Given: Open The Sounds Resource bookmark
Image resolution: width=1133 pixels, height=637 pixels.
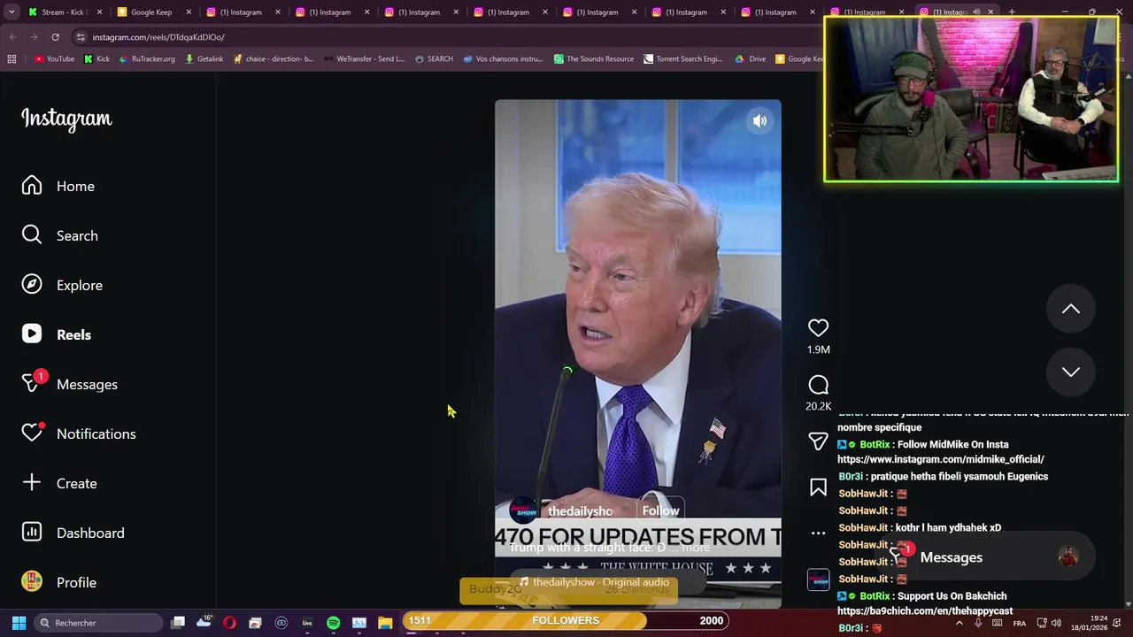Looking at the screenshot, I should (x=594, y=59).
